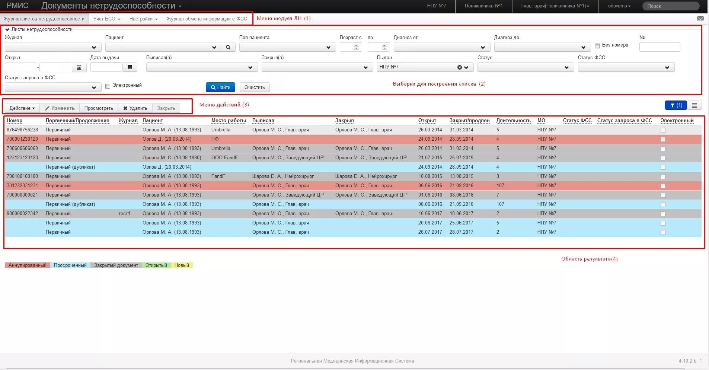Toggle Электронный checkbox for row 700600606060
This screenshot has width=709, height=370.
pos(663,149)
